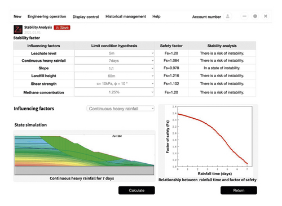Screen dimensions: 282x206
Task: Open the Slope 1:1 dropdown
Action: coord(114,68)
